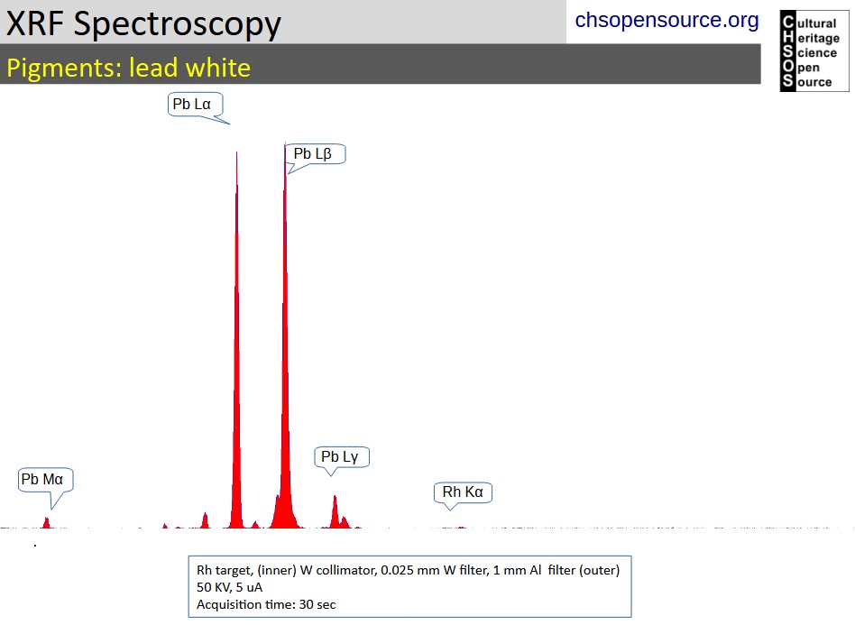
Task: Click the CHSOS Cultural Heritage Science Open Source logo
Action: tap(813, 50)
